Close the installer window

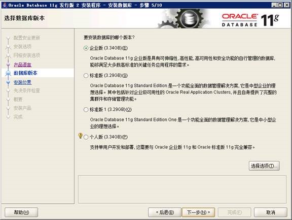tap(286, 5)
